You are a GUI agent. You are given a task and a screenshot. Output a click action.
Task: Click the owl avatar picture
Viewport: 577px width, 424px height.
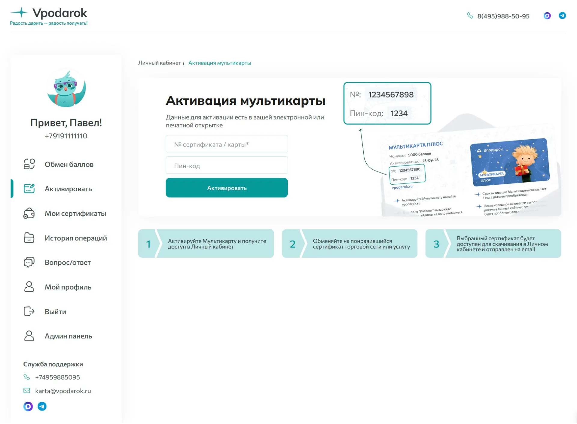[x=66, y=88]
